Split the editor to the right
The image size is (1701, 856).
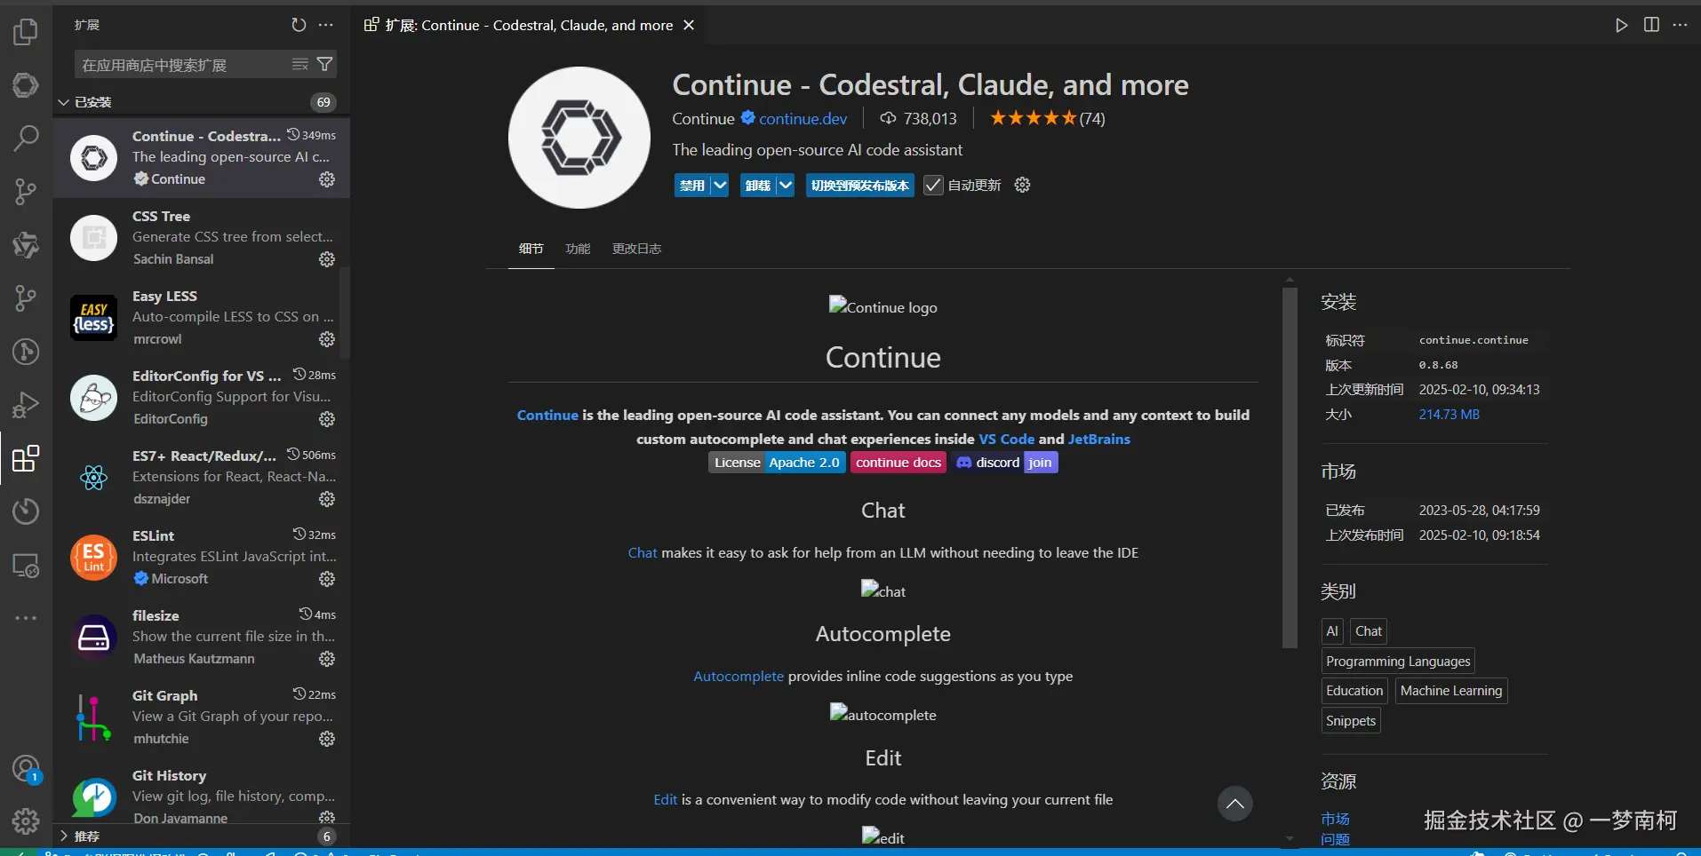pos(1651,25)
